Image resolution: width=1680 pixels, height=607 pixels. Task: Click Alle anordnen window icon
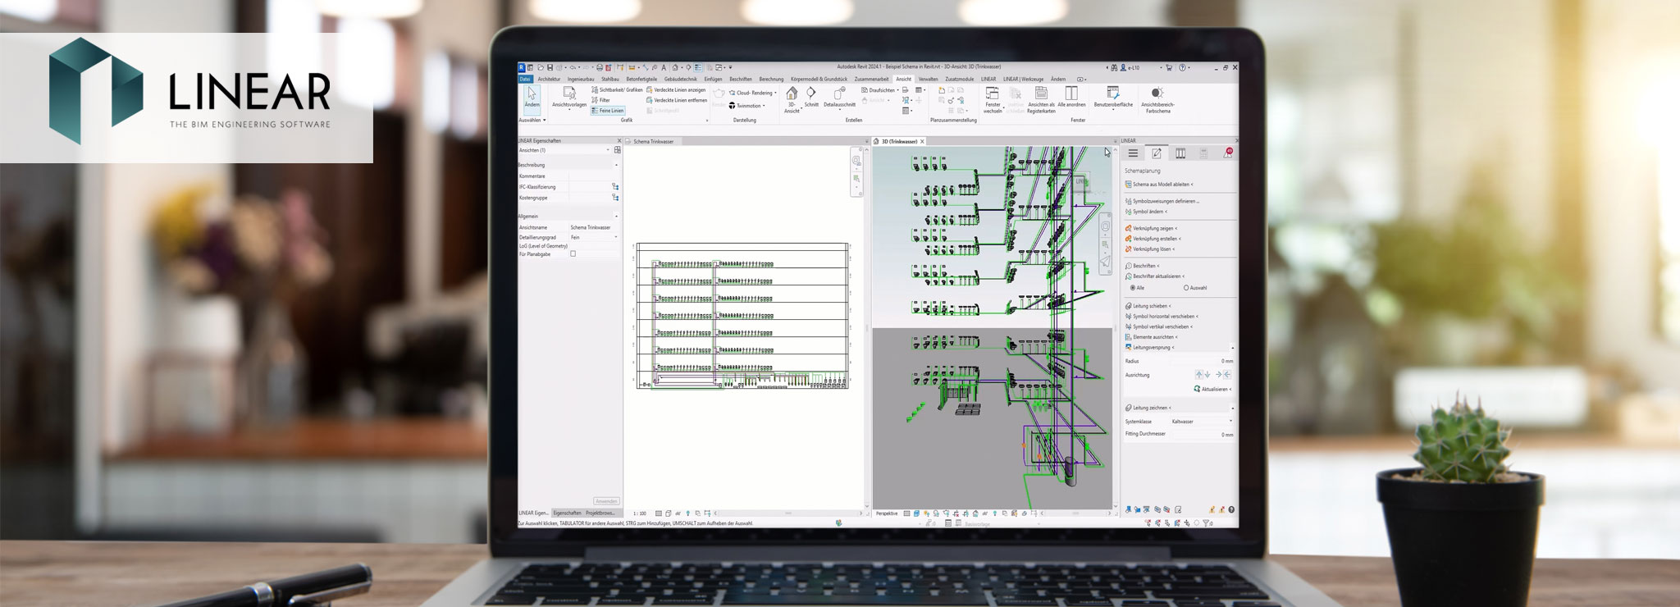pos(1071,94)
